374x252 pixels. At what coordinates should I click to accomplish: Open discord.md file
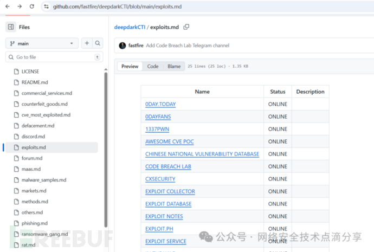point(33,137)
